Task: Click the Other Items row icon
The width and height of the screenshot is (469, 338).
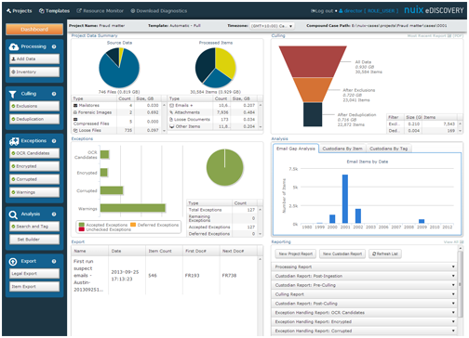Action: pos(172,126)
